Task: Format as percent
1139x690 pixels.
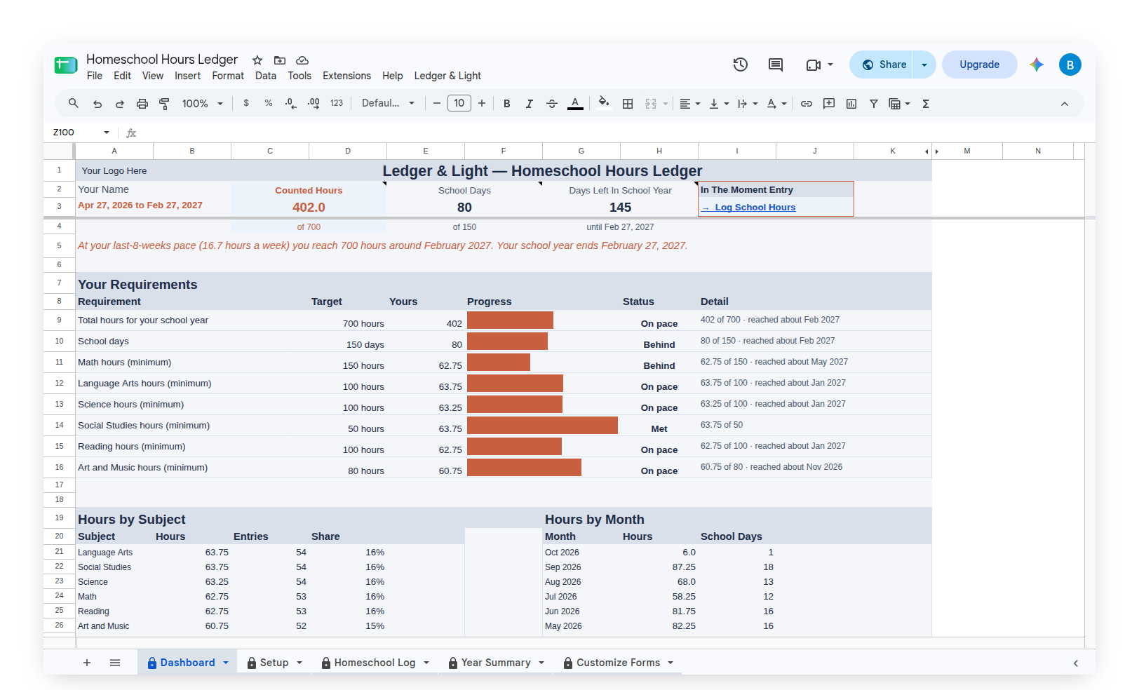Action: tap(269, 103)
